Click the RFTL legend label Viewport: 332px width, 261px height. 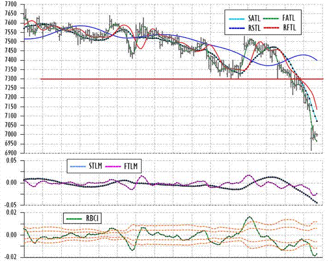click(289, 28)
